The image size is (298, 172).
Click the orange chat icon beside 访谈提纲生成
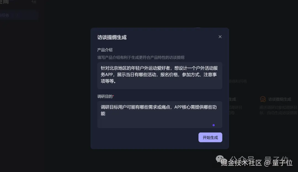pyautogui.click(x=263, y=99)
